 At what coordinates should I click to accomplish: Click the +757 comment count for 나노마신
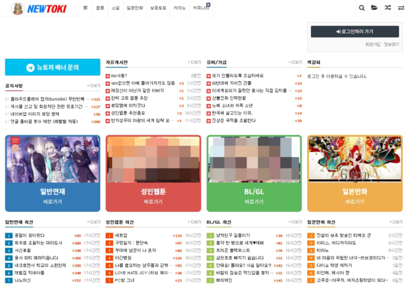pyautogui.click(x=76, y=281)
